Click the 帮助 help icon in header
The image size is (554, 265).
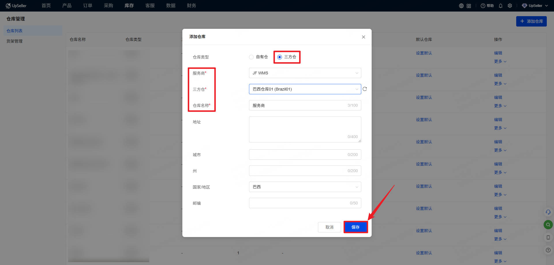click(x=487, y=6)
